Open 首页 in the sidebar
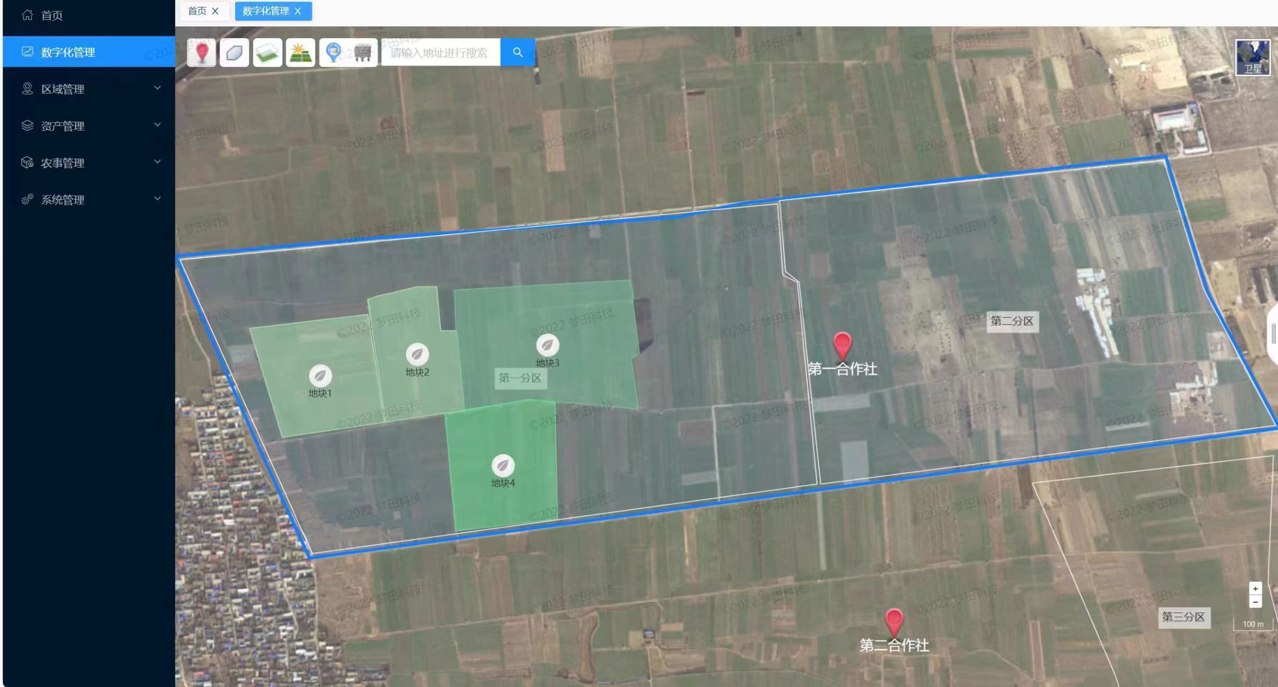The image size is (1278, 687). (x=52, y=16)
